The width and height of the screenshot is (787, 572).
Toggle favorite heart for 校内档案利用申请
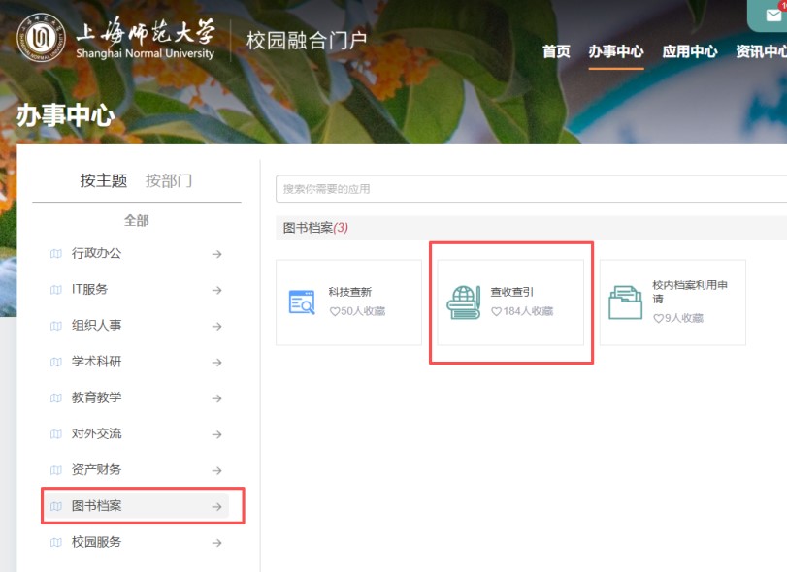coord(658,318)
